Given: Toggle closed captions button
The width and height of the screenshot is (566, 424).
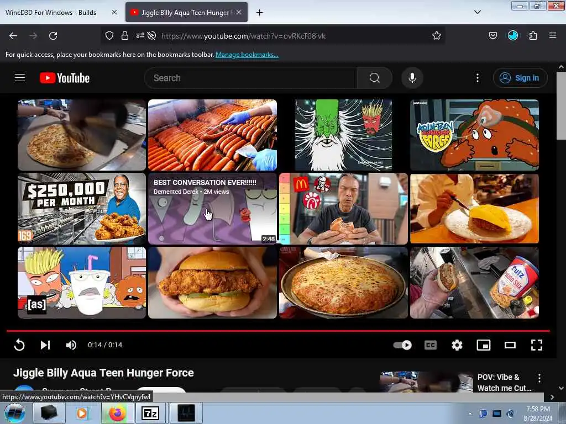Looking at the screenshot, I should (x=430, y=345).
